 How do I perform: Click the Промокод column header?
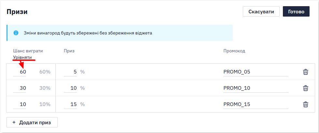234,51
